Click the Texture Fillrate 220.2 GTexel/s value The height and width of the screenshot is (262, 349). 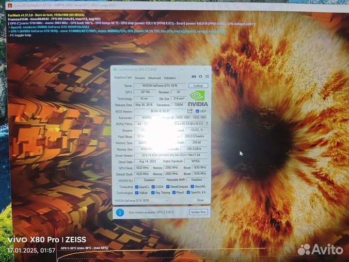pos(194,136)
